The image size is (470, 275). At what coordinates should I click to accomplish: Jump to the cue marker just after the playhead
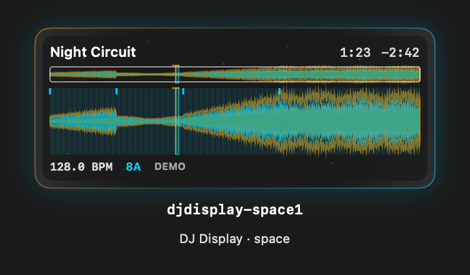coord(183,91)
